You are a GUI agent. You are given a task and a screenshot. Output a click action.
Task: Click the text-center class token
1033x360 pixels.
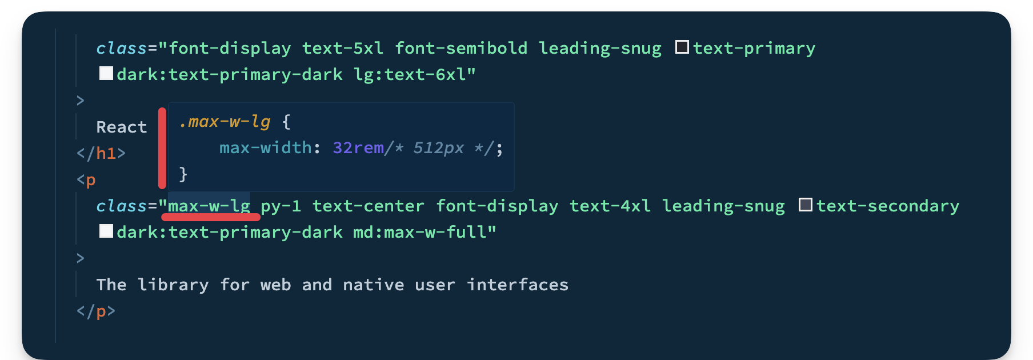tap(369, 206)
